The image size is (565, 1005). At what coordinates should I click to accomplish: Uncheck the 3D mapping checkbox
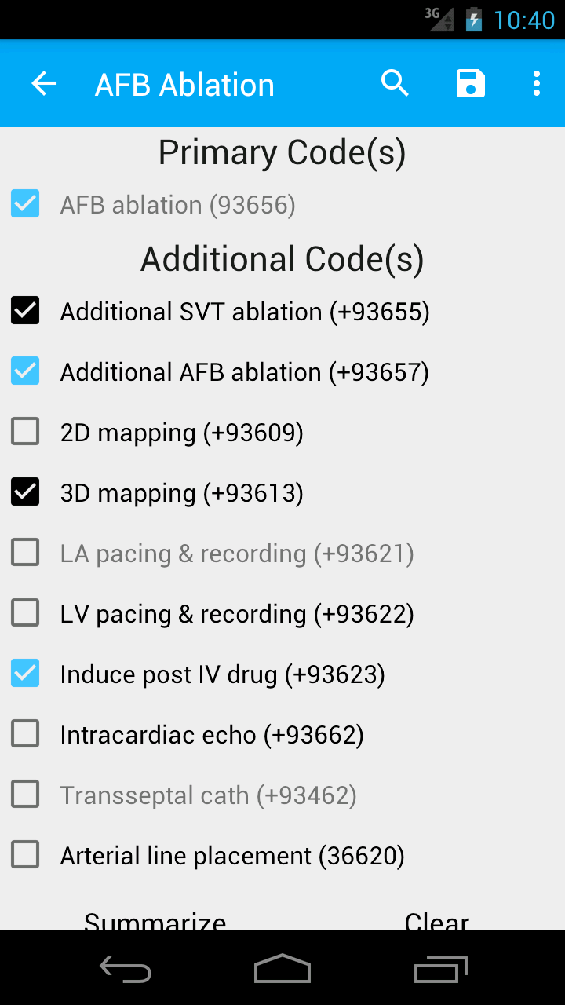(x=25, y=492)
